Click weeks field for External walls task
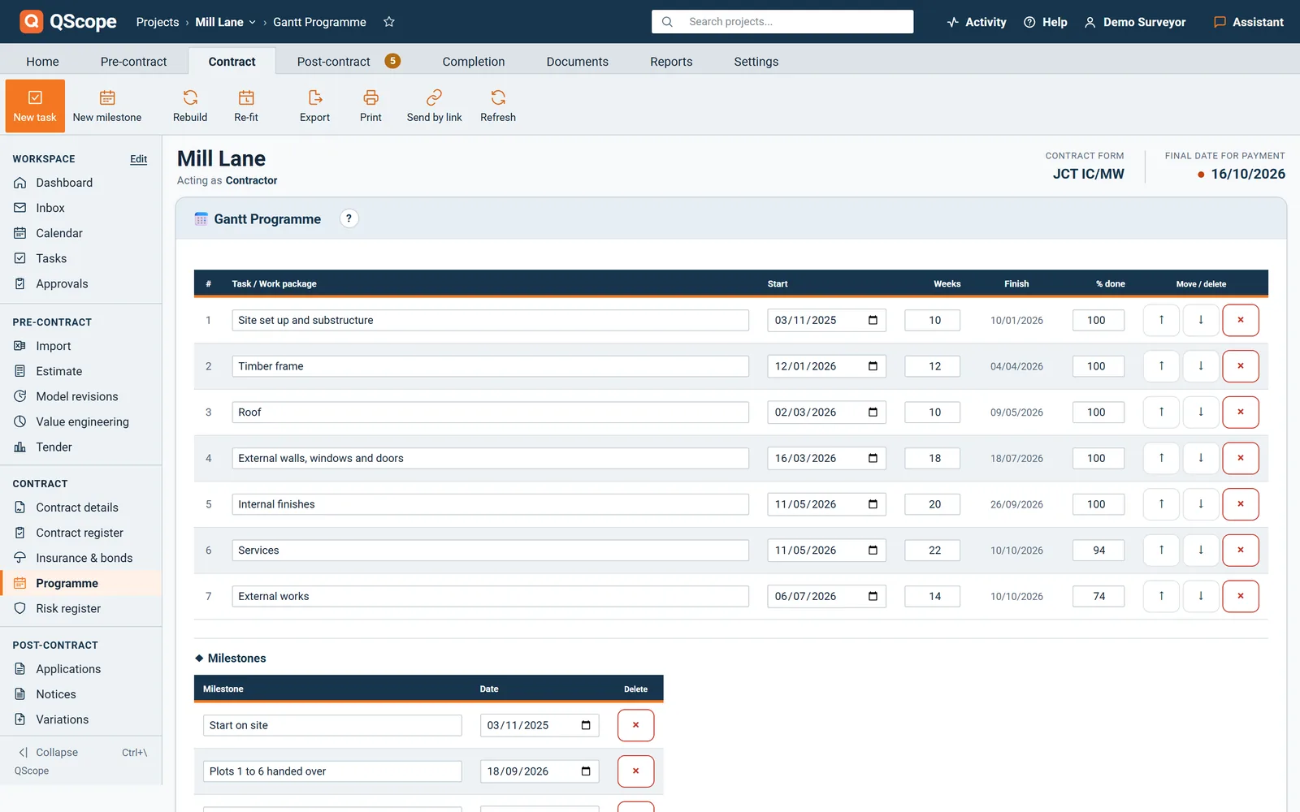 click(933, 458)
